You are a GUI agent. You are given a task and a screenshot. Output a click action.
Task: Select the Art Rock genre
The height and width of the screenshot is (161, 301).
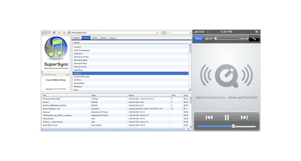pos(131,80)
